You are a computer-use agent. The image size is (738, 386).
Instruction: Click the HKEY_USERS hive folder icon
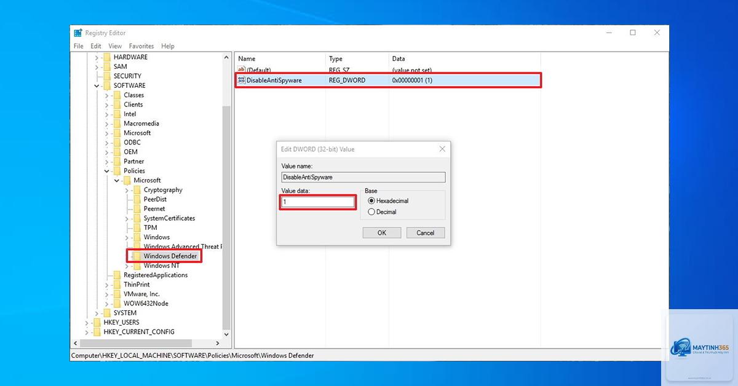(x=97, y=323)
